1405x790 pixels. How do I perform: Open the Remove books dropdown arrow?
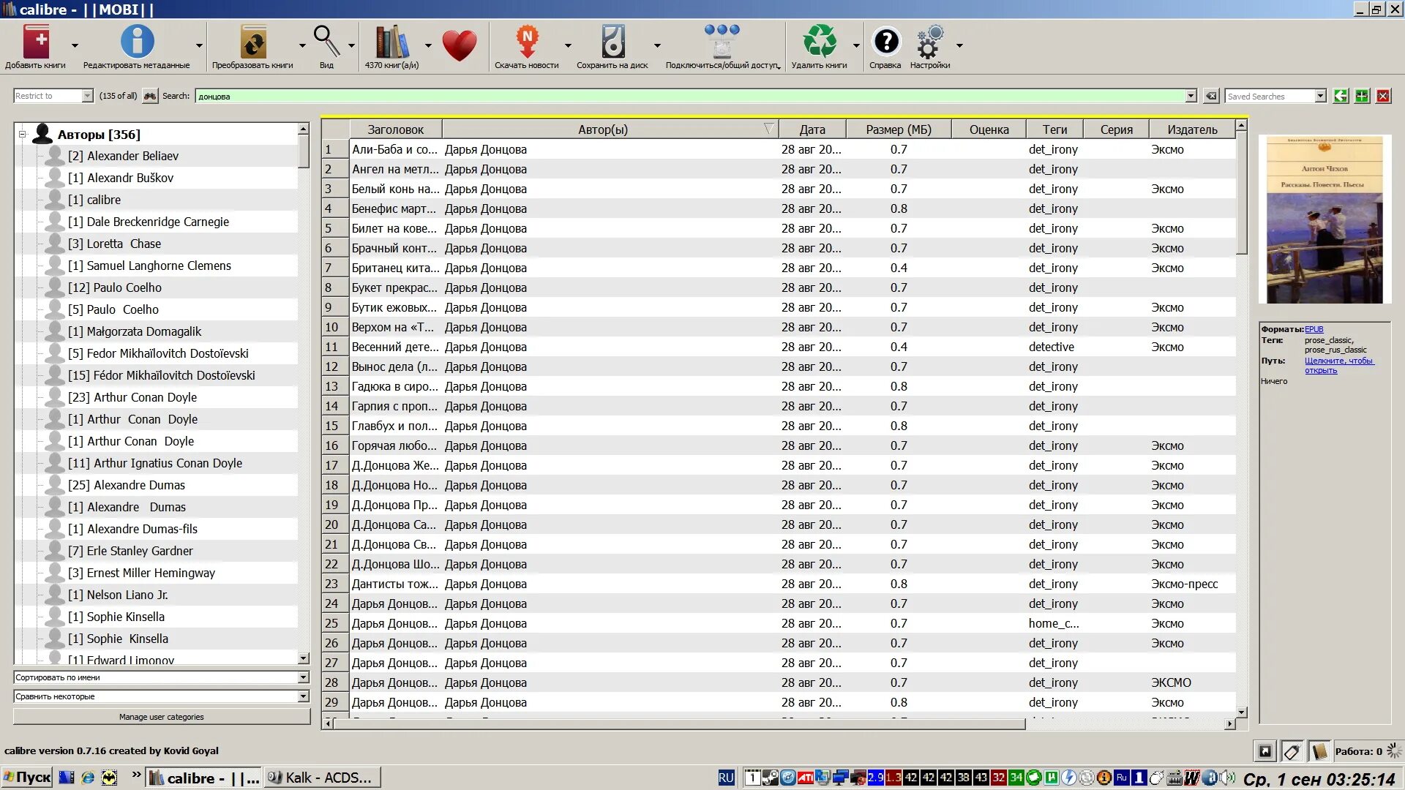856,45
